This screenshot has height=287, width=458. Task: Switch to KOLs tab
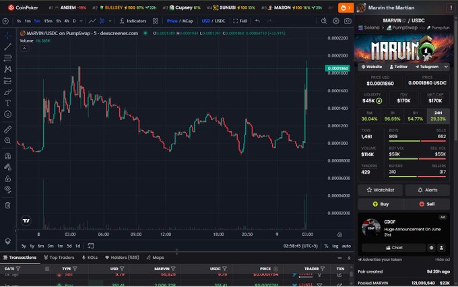click(x=90, y=257)
